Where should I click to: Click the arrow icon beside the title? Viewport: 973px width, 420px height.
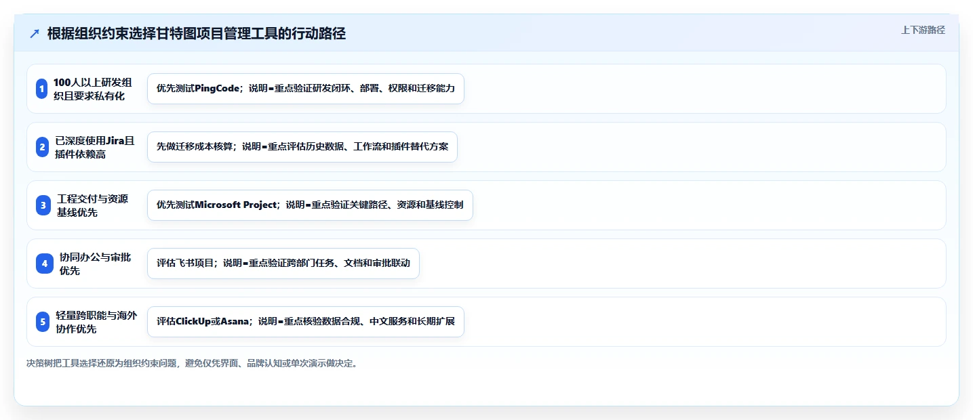pyautogui.click(x=35, y=34)
